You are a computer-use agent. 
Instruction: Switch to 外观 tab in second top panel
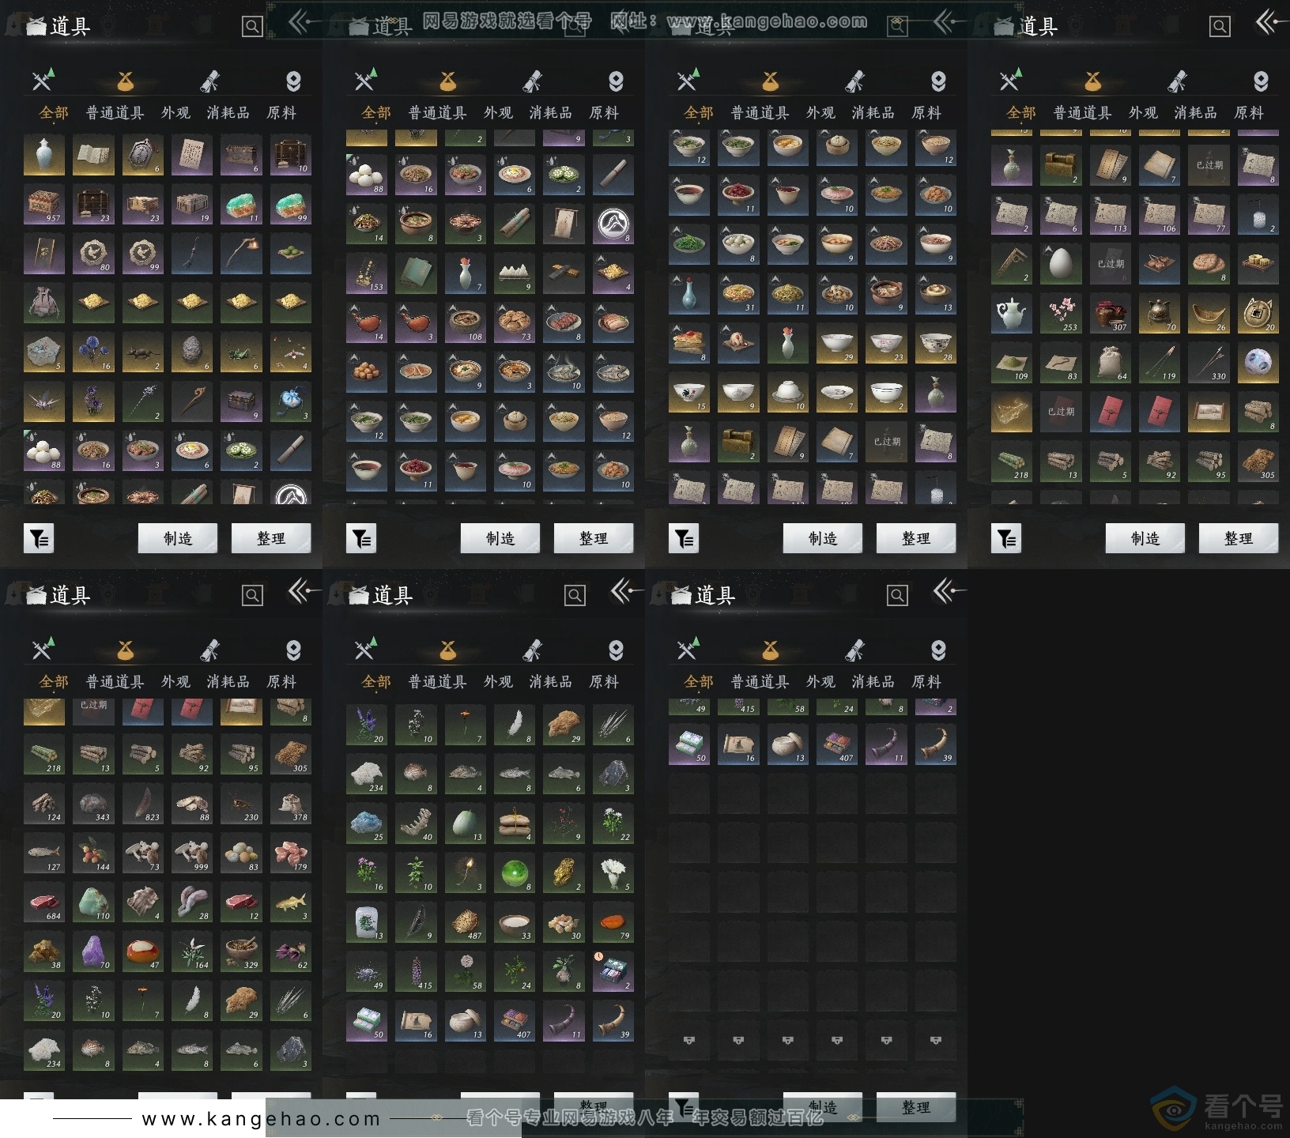click(x=498, y=113)
